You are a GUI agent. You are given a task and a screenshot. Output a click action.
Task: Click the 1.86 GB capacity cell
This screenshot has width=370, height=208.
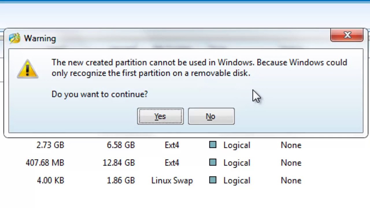tap(121, 180)
